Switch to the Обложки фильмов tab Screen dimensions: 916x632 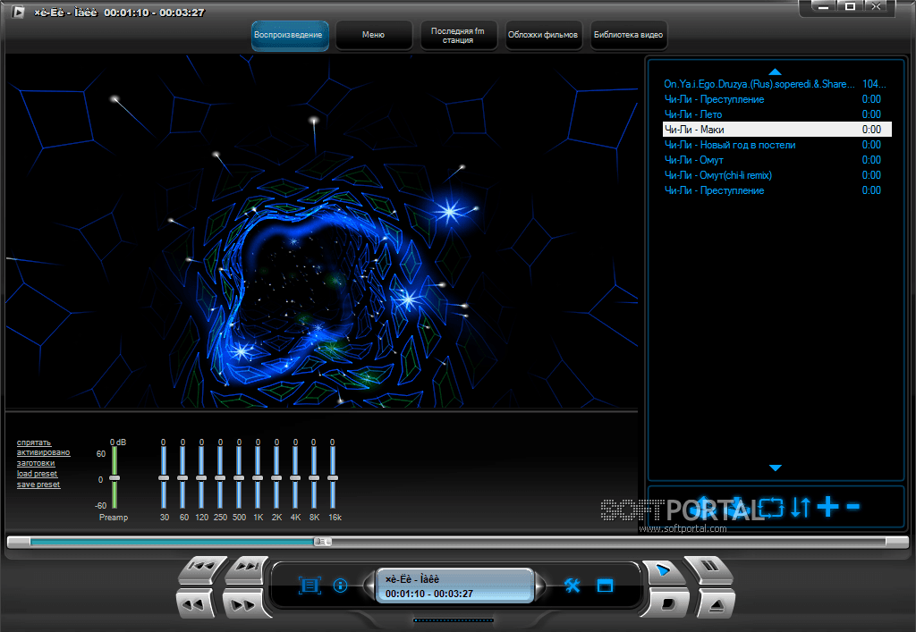[543, 35]
